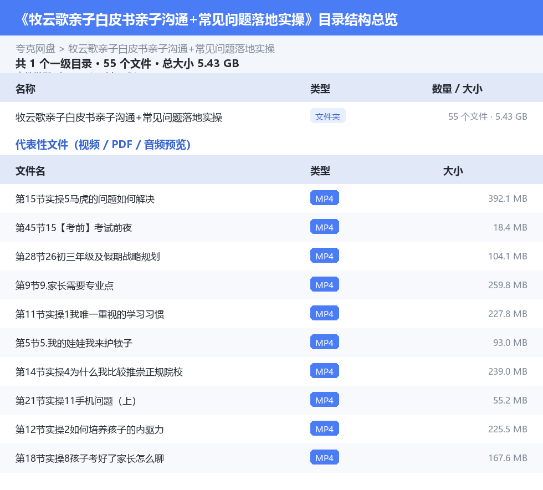Select size value 18.4 MB
Viewport: 543px width, 490px height.
[510, 227]
